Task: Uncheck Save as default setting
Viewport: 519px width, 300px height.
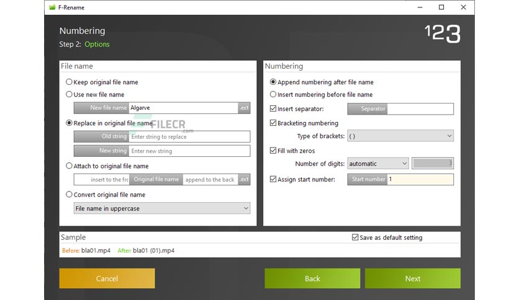Action: [x=355, y=237]
